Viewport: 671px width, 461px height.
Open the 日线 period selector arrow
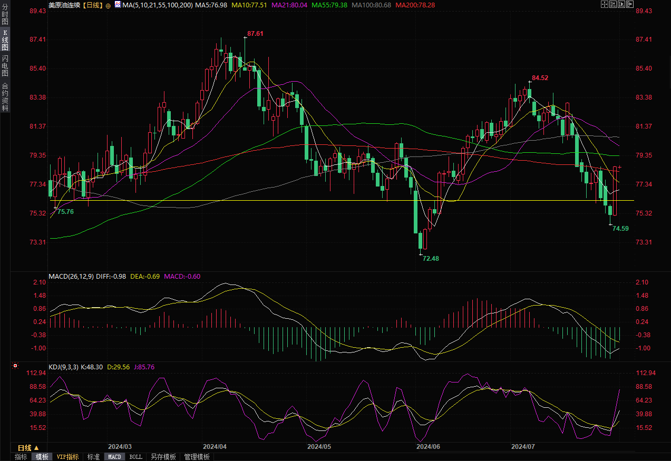[x=36, y=447]
